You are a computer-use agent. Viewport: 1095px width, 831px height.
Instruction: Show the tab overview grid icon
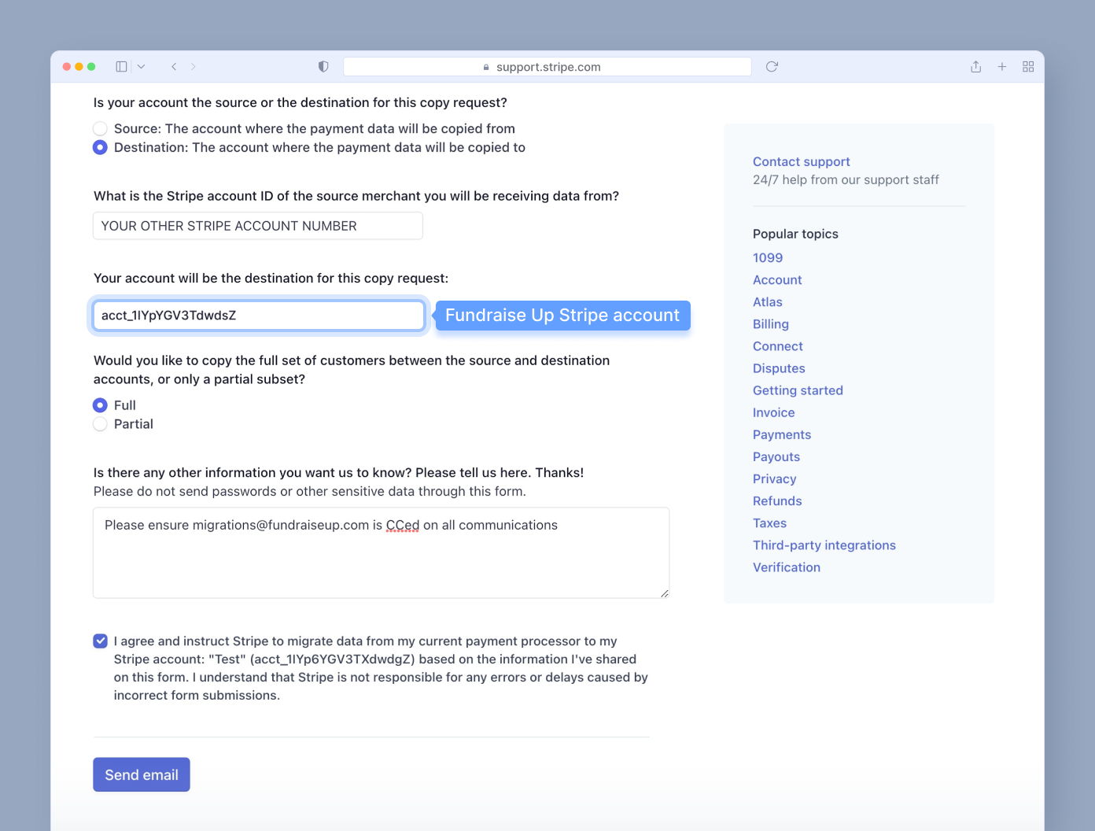(x=1028, y=66)
